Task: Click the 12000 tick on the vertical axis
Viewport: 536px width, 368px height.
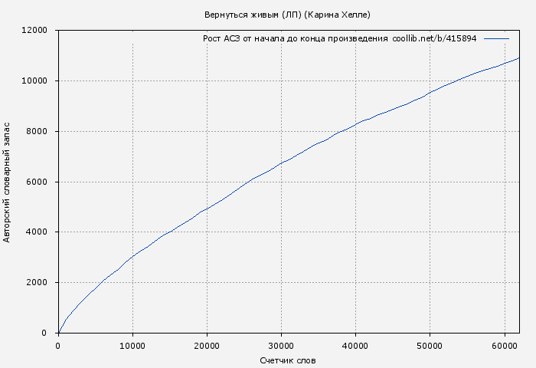Action: coord(34,31)
